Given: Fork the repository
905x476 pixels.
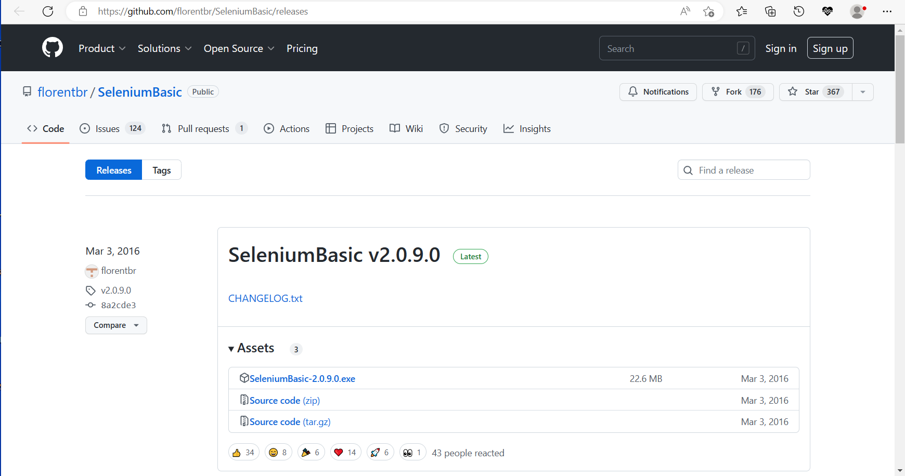Looking at the screenshot, I should 738,92.
